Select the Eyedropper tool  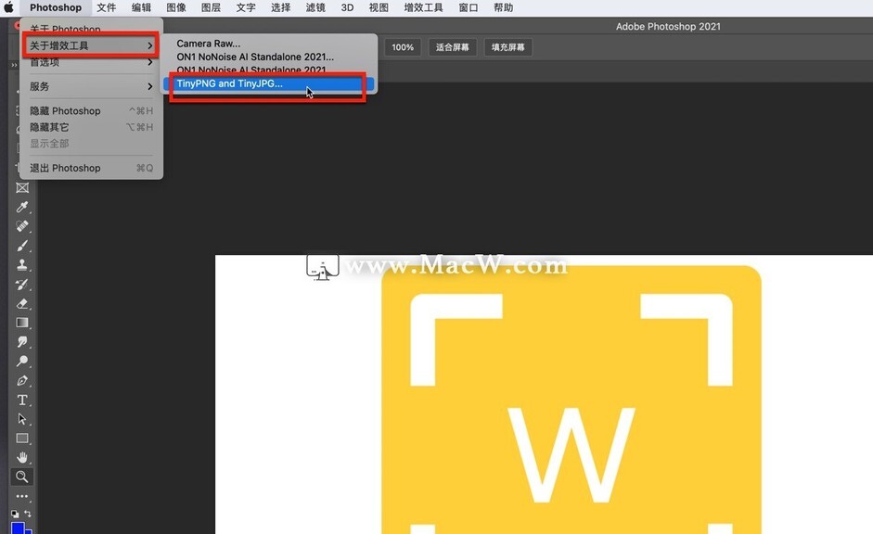click(x=22, y=208)
